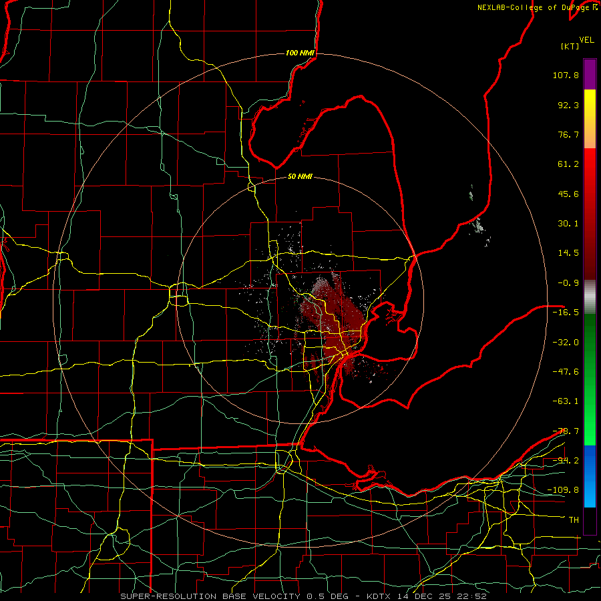Select the 76.7 velocity scale label
Image resolution: width=601 pixels, height=601 pixels.
click(568, 134)
